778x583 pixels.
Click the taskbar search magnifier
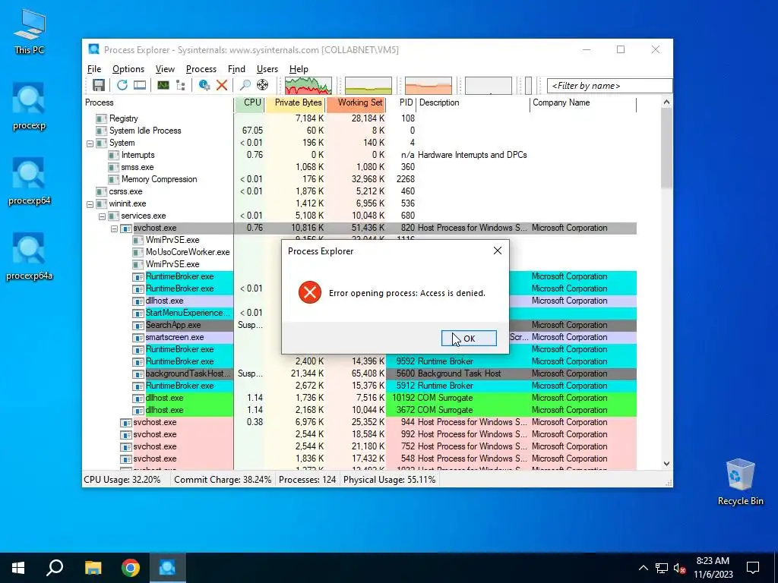point(55,568)
